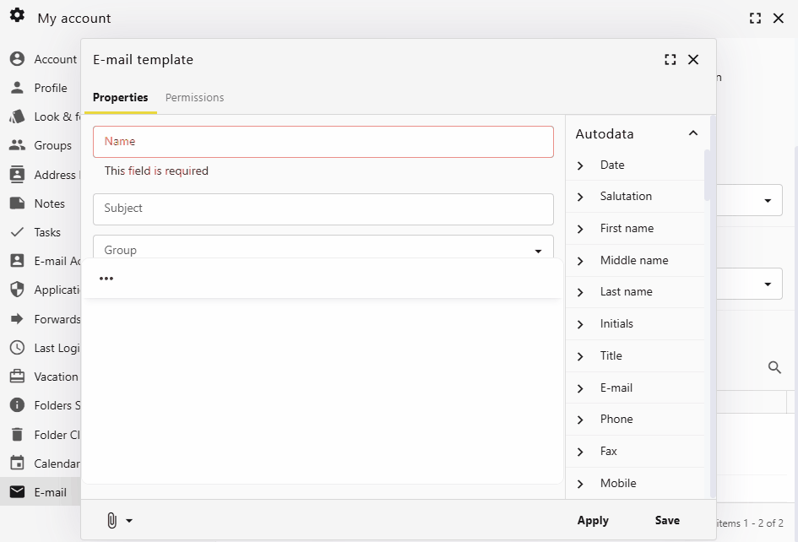Screen dimensions: 798x542
Task: Expand the Phone autodata entry
Action: click(580, 419)
